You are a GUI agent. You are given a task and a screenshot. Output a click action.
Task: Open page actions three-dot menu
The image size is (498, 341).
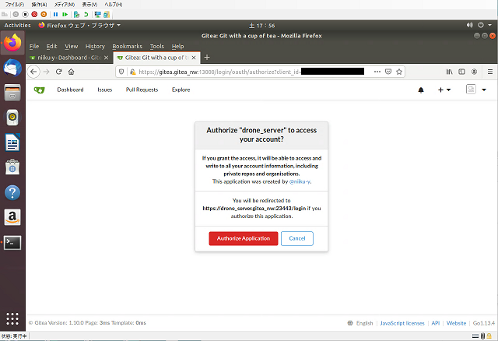[x=377, y=72]
